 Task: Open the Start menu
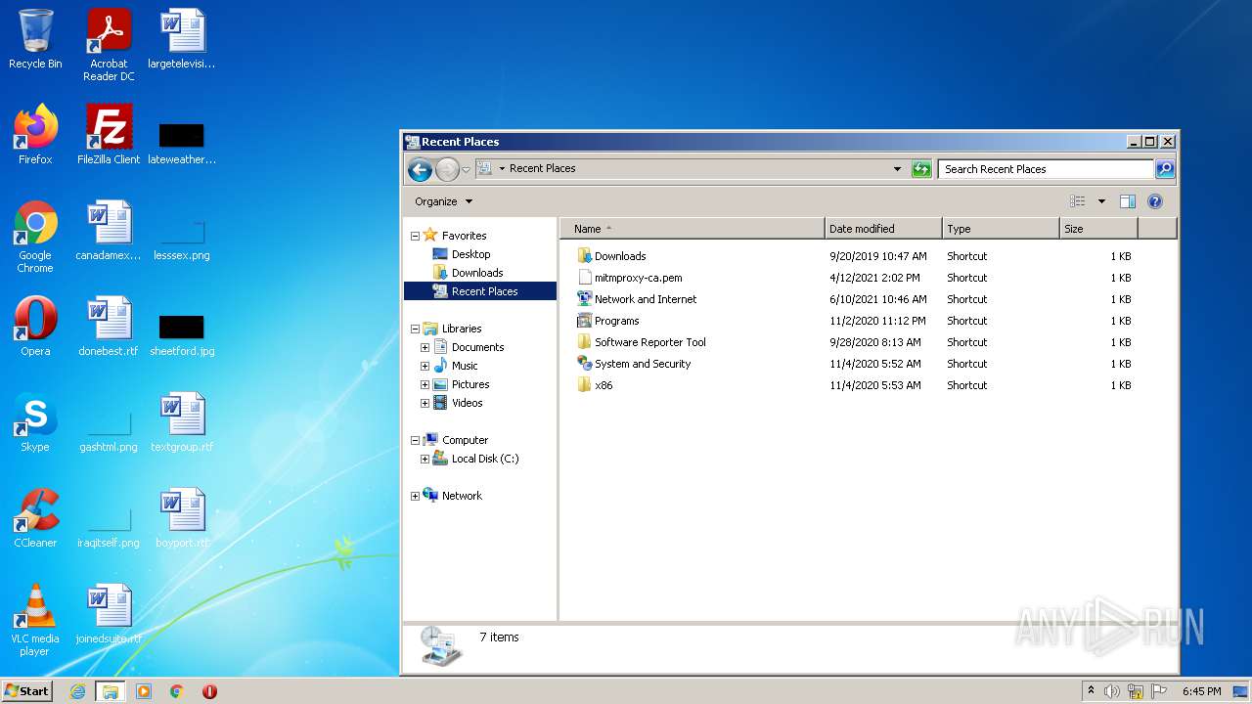tap(26, 691)
